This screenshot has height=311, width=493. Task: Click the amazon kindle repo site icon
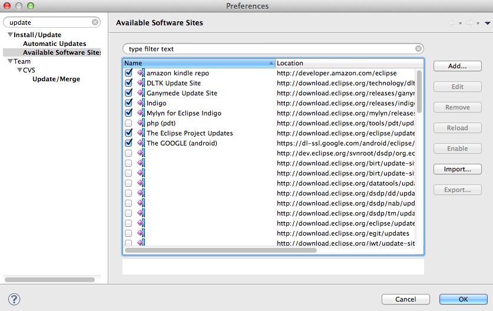pos(141,73)
